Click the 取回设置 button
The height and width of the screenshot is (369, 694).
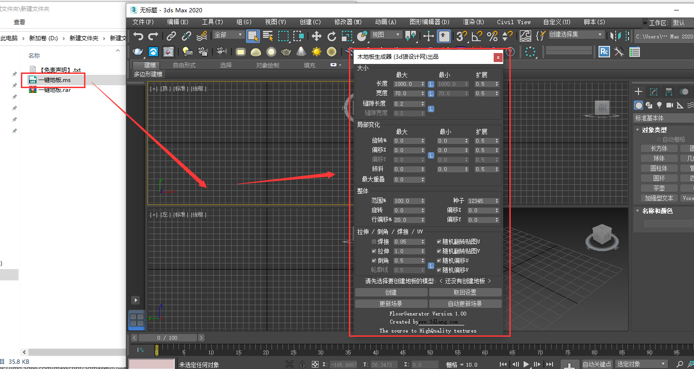[x=465, y=292]
